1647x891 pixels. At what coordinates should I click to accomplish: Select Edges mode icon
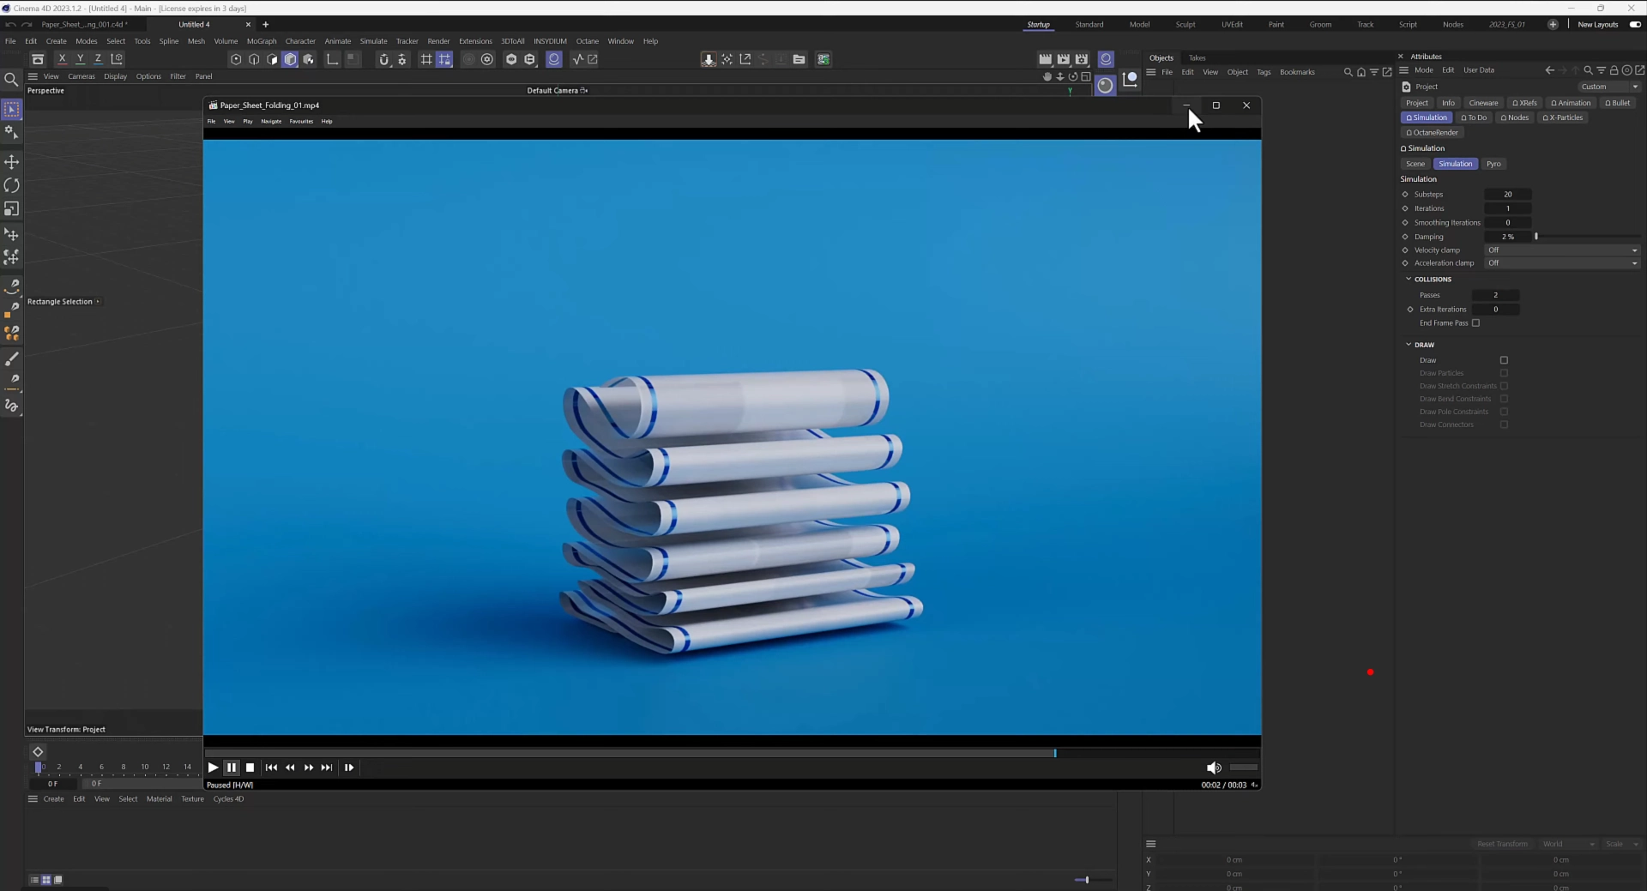[254, 59]
